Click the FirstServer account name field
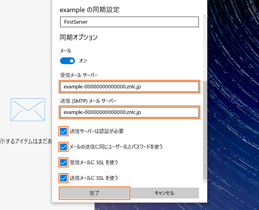The height and width of the screenshot is (210, 259). [129, 22]
